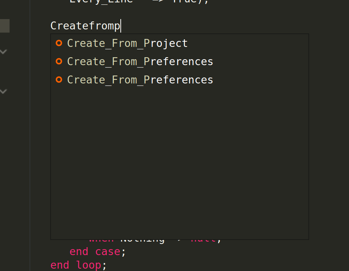
Task: Collapse code block using lower gutter chevron
Action: click(3, 91)
